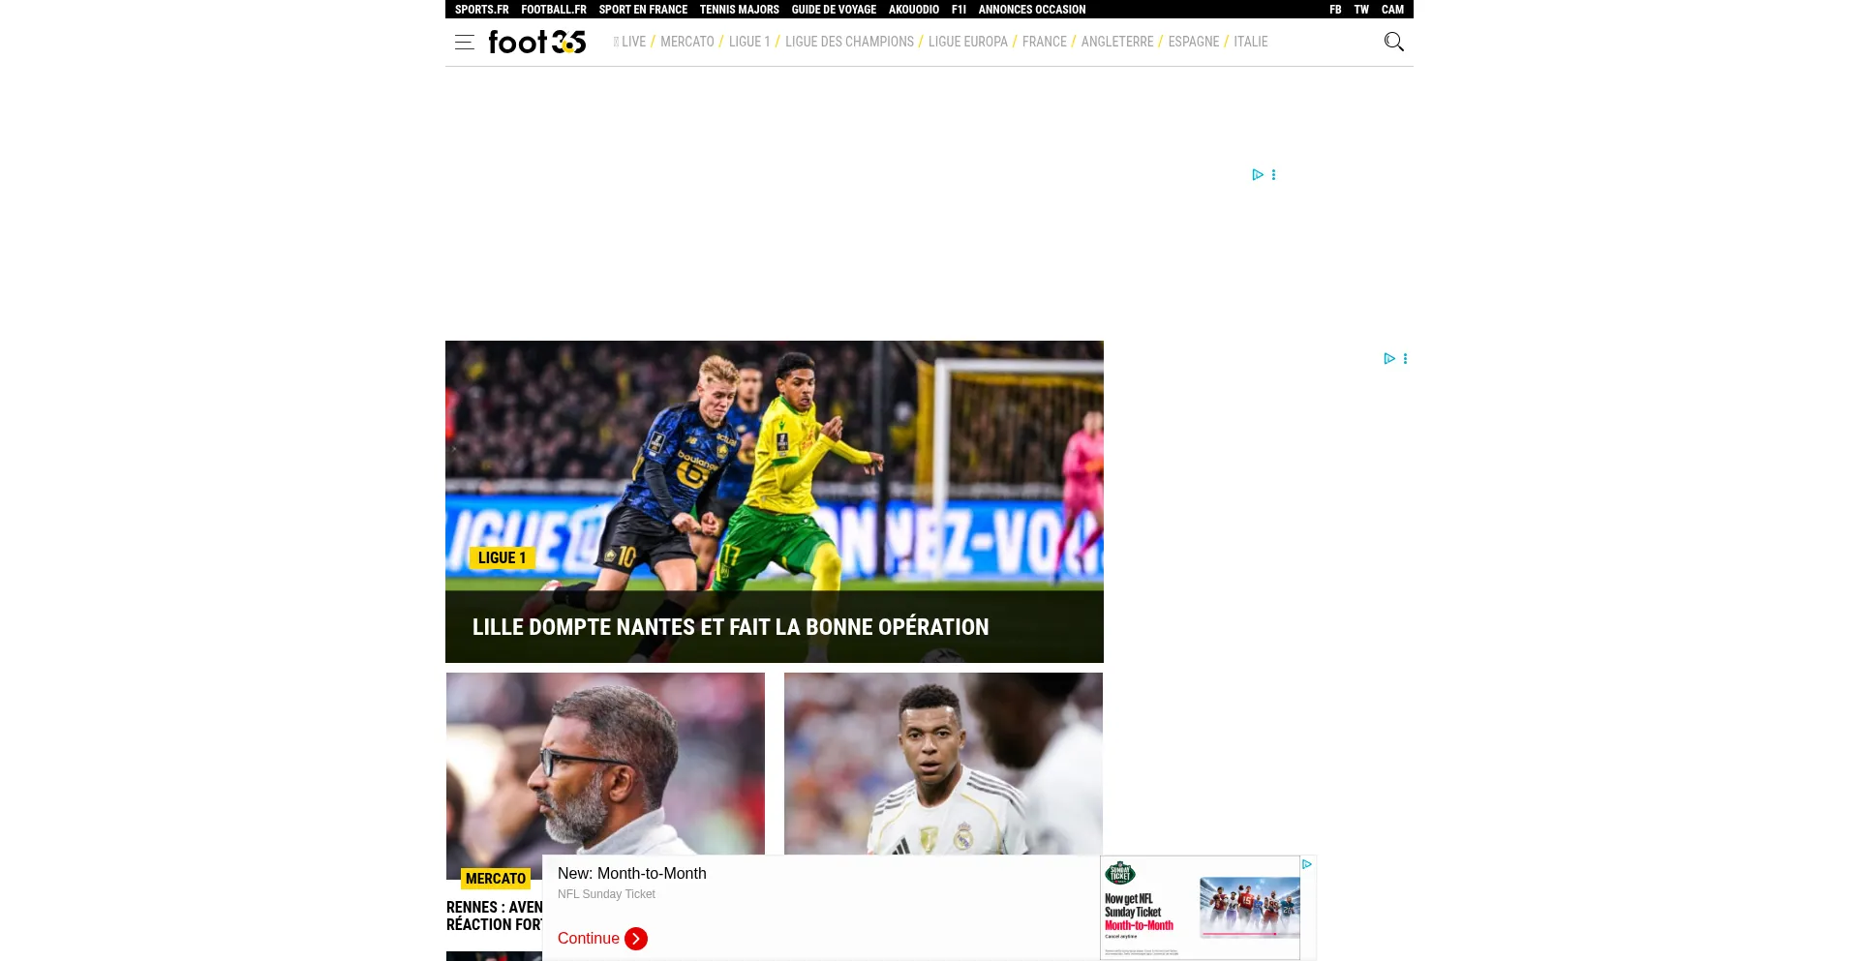This screenshot has height=961, width=1859.
Task: Click the yellow Ligue 1 category tag
Action: [x=502, y=557]
